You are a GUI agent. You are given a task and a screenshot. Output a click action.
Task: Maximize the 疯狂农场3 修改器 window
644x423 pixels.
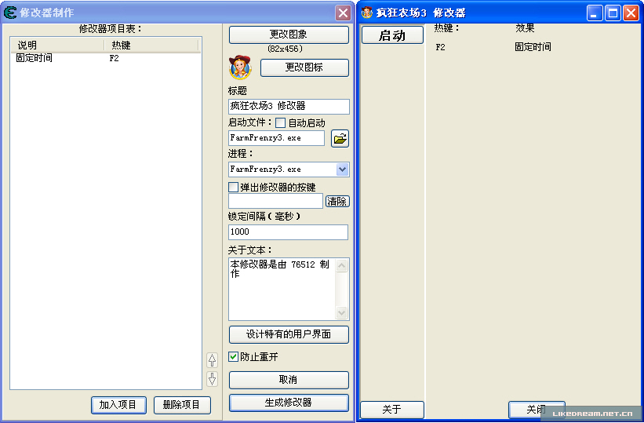click(613, 13)
